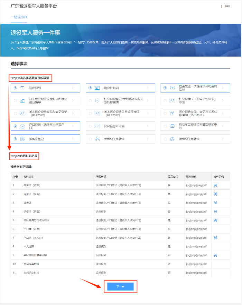Click the 广东省退役军人服务平台 title

(34, 6)
